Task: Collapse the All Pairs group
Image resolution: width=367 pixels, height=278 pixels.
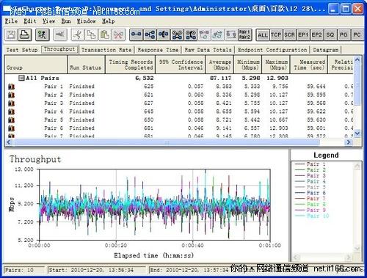Action: click(21, 78)
